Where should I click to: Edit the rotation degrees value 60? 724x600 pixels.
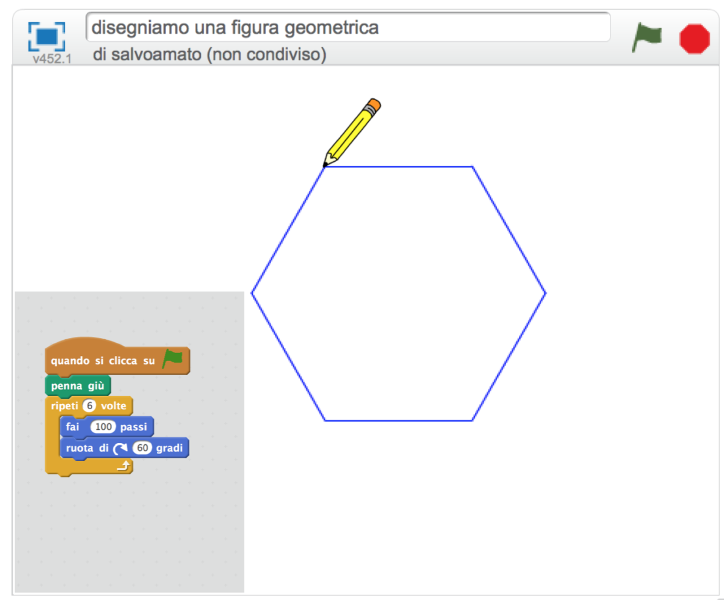[x=142, y=448]
